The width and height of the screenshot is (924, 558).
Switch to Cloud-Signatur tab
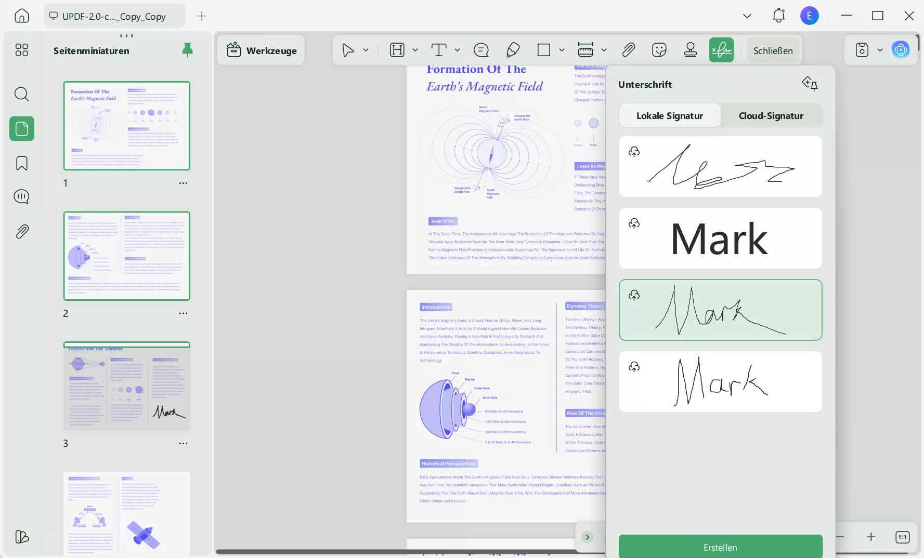point(771,115)
